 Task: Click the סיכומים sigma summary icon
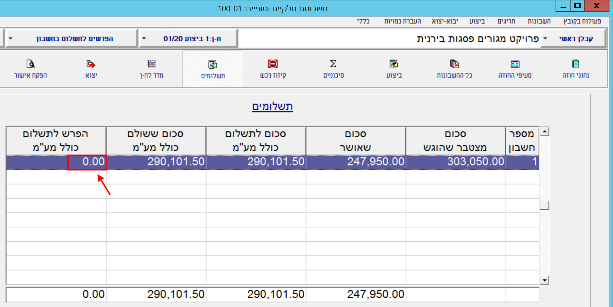click(333, 64)
